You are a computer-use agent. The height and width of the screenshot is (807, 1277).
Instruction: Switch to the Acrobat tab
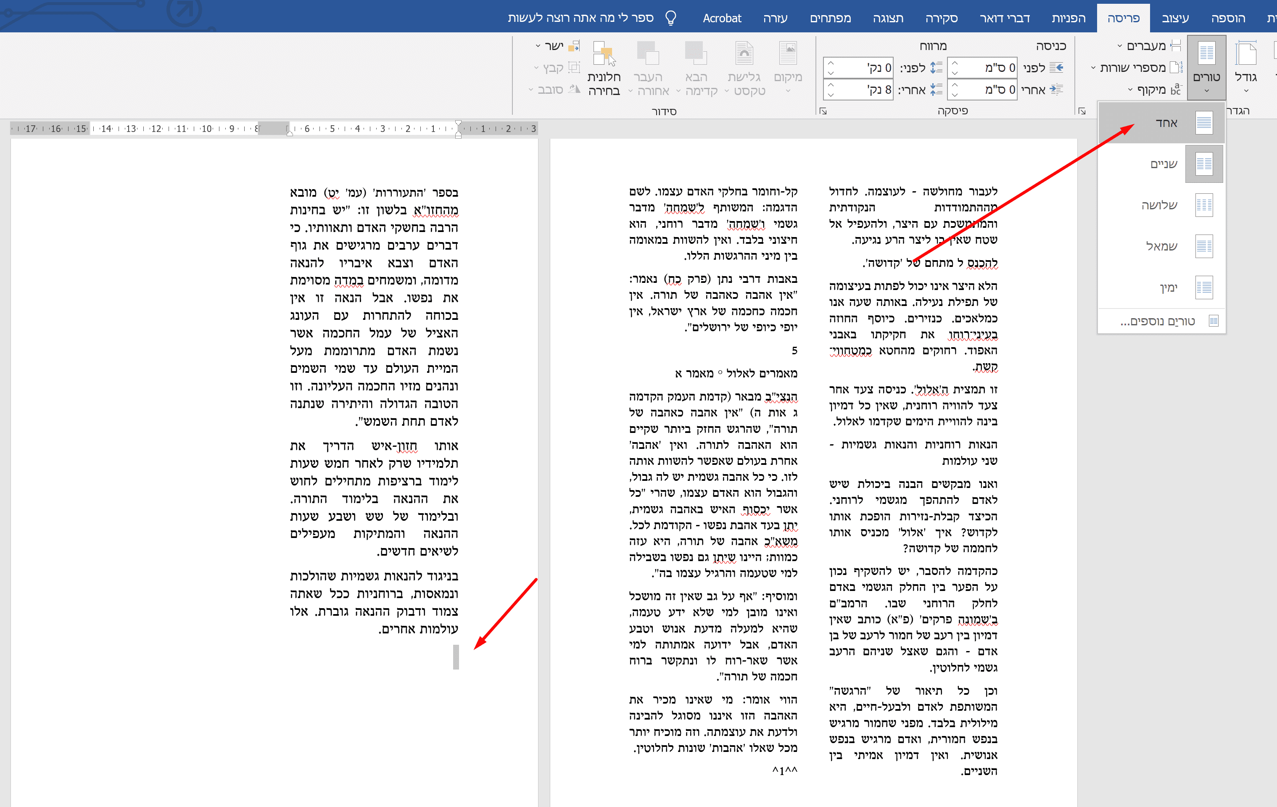[x=722, y=18]
